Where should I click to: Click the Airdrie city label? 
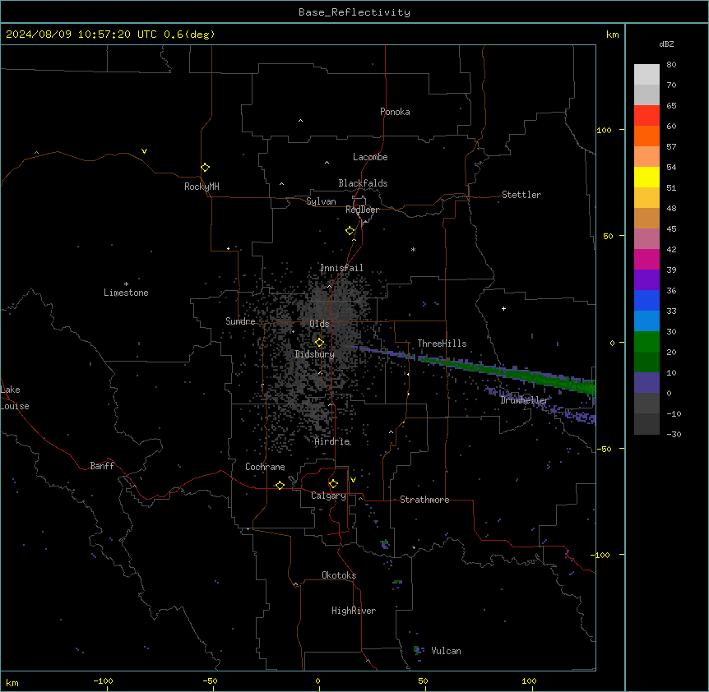[332, 441]
